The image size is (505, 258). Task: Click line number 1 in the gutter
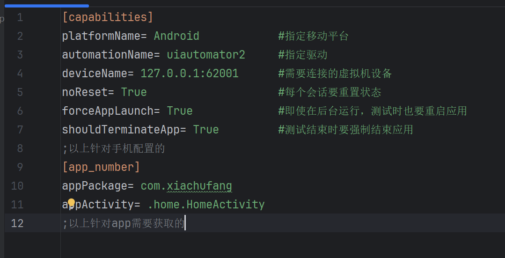click(20, 17)
